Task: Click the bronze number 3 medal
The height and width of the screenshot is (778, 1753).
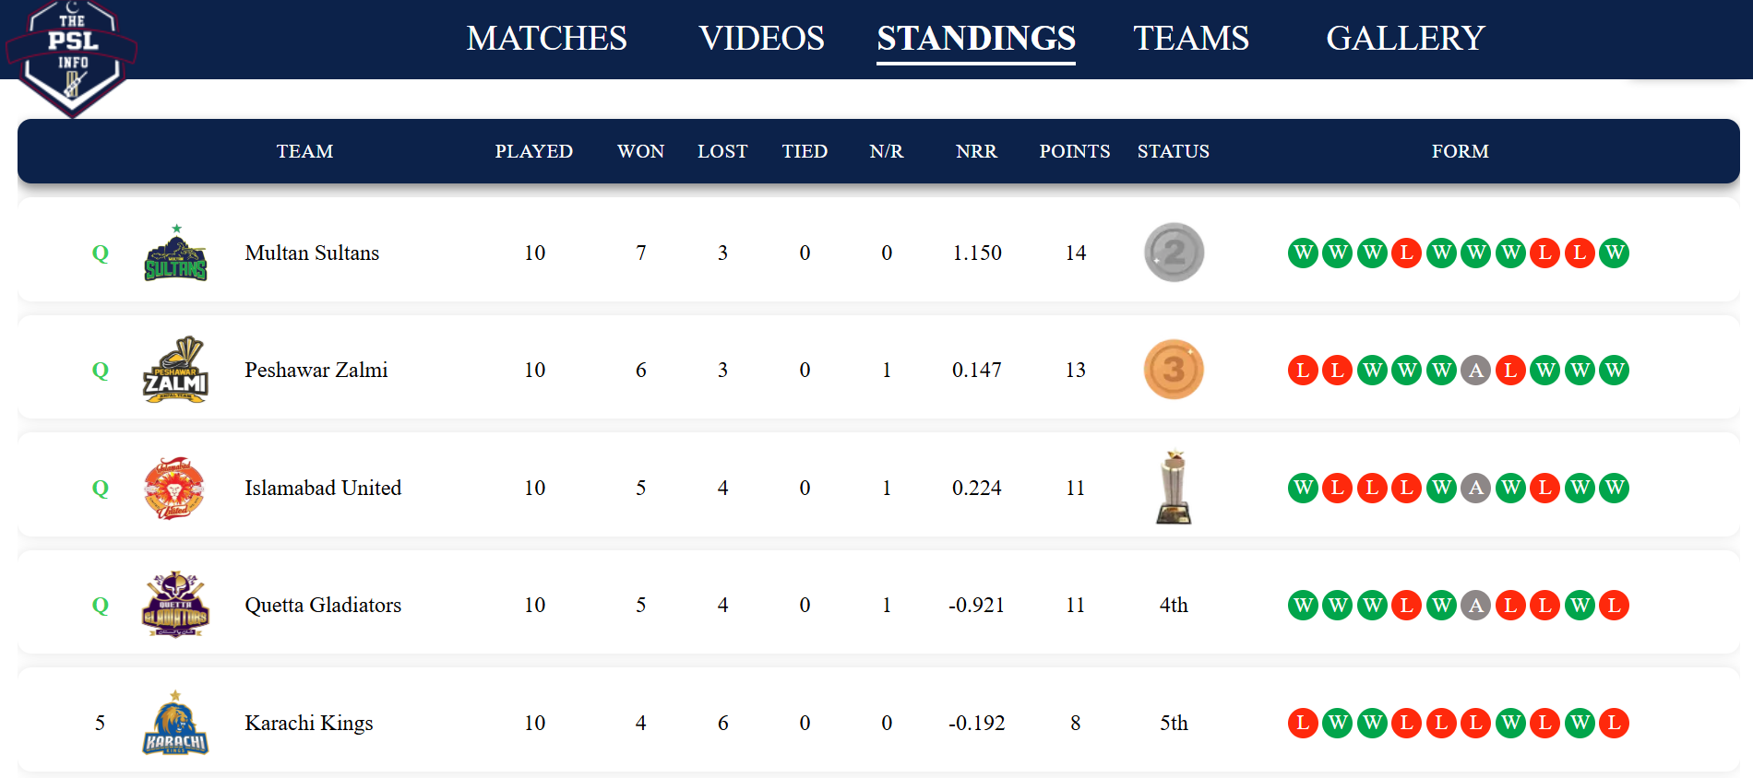Action: click(x=1174, y=370)
